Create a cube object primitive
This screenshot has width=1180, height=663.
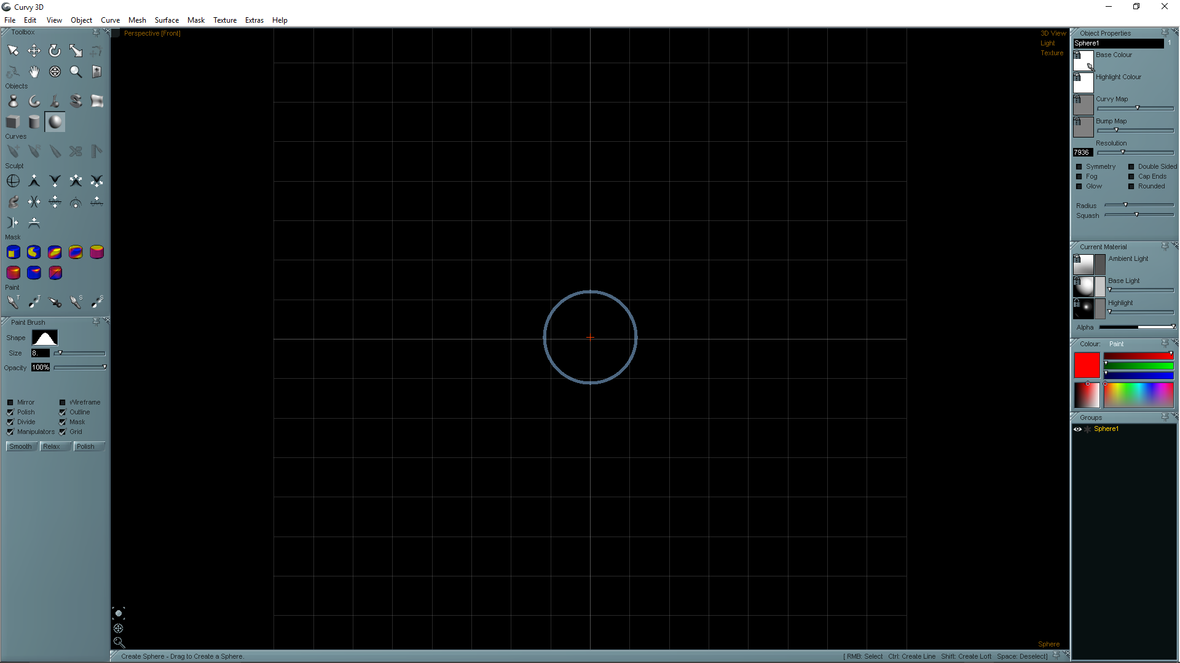click(x=13, y=122)
